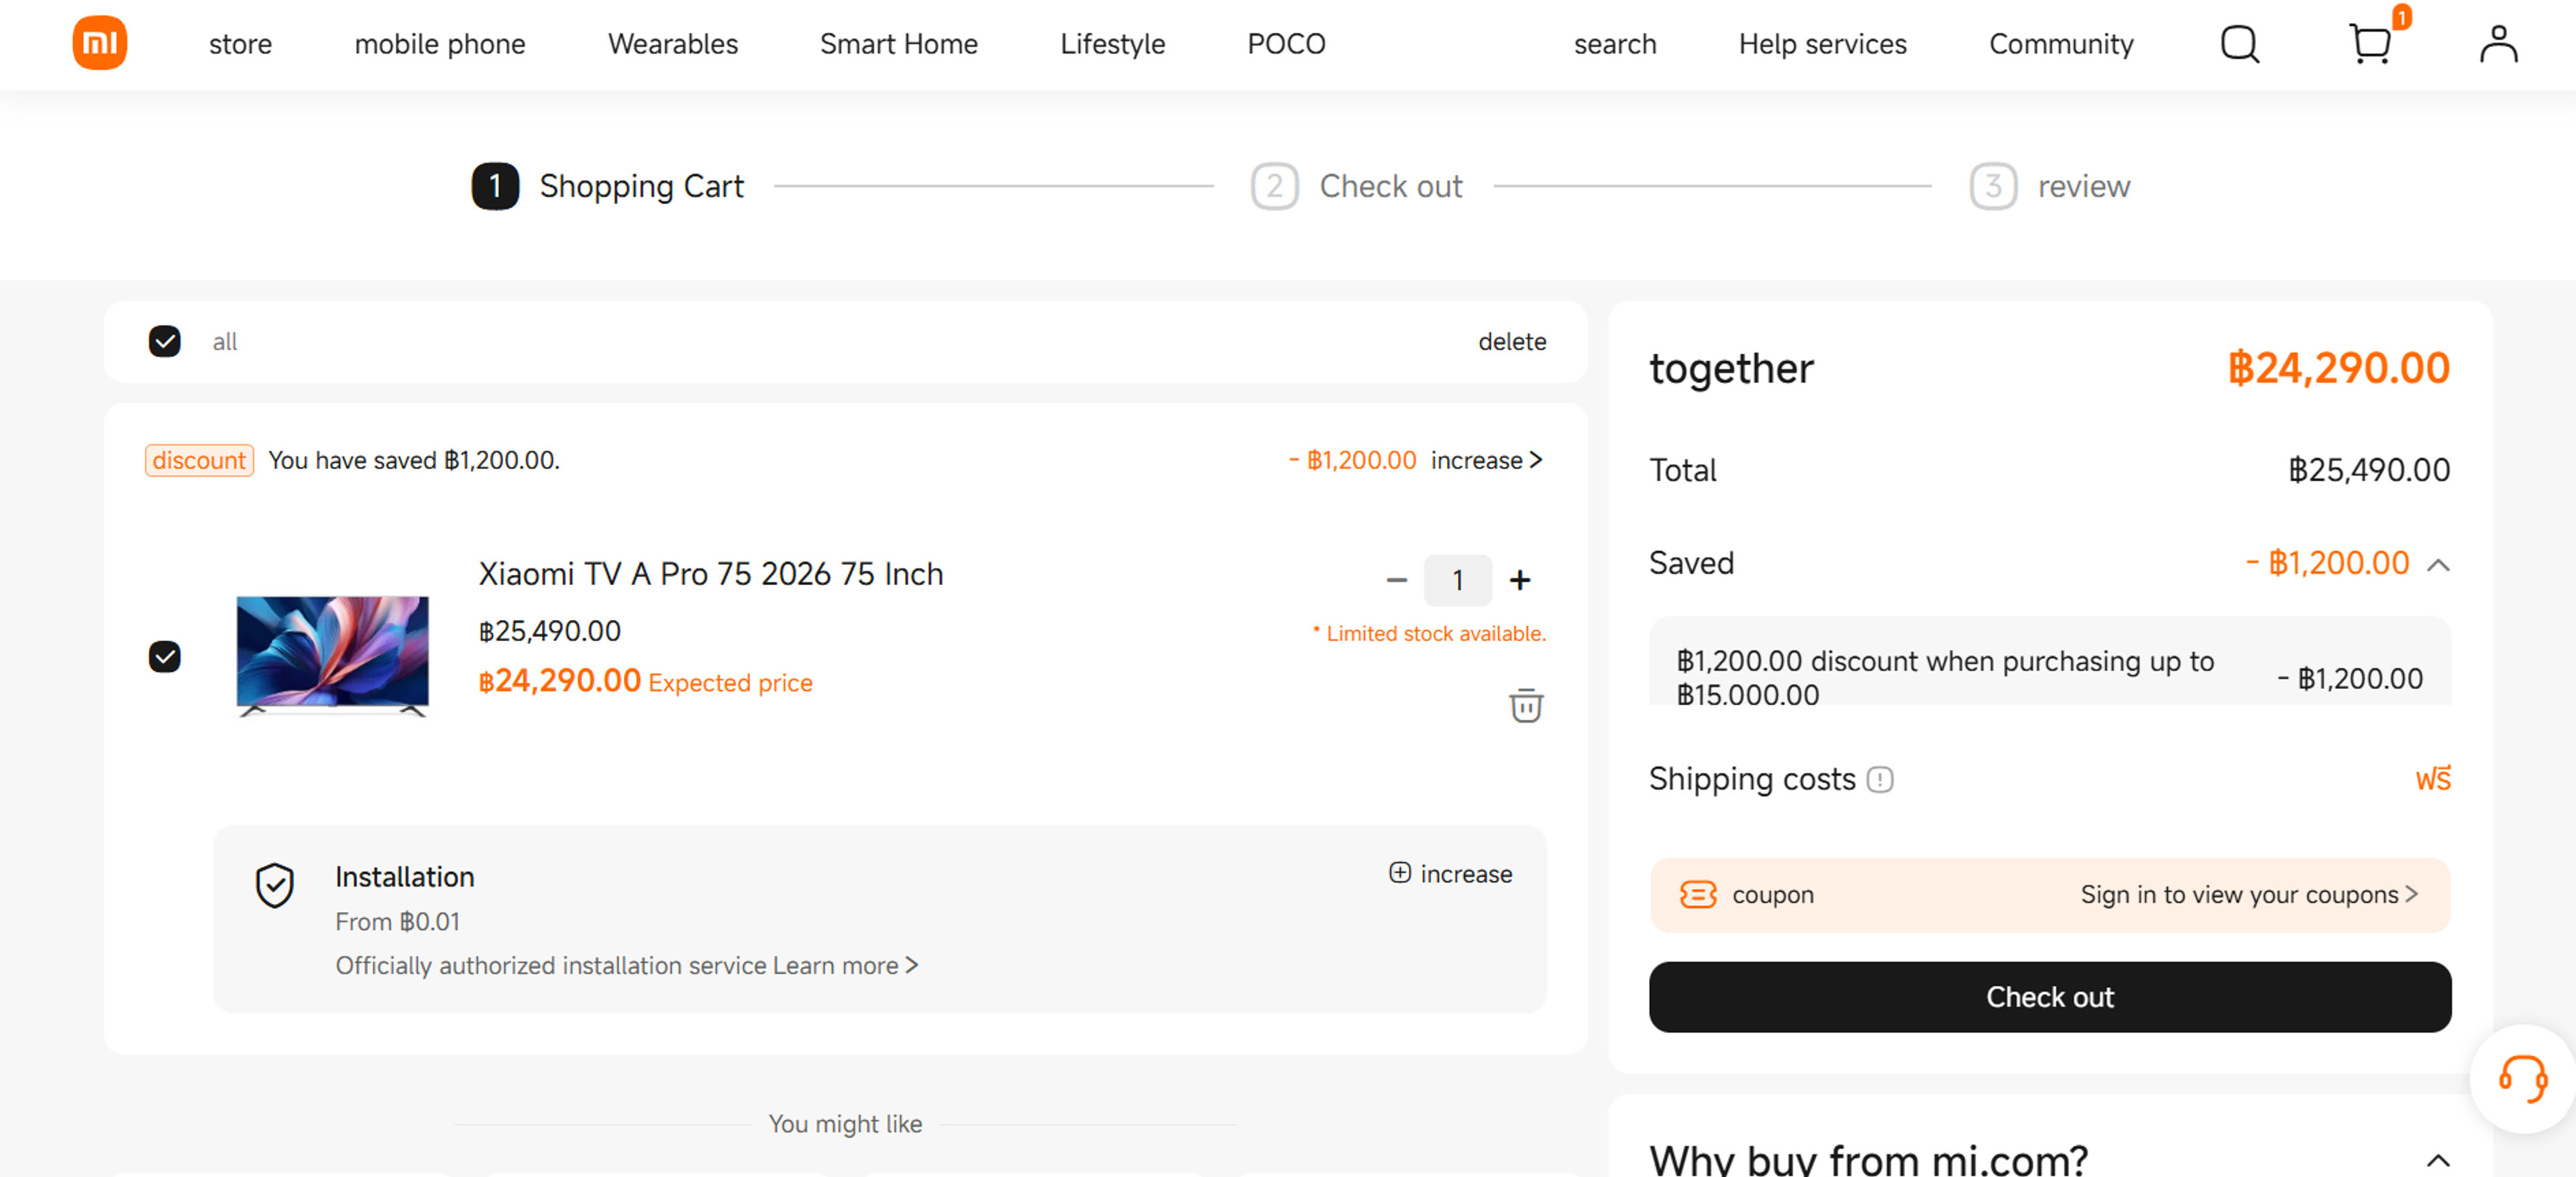Viewport: 2576px width, 1177px height.
Task: Click the black Check out button
Action: coord(2049,996)
